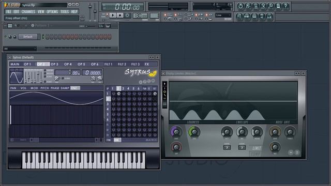Image resolution: width=331 pixels, height=186 pixels.
Task: Click the Limiter green Ceiling knob
Action: (x=194, y=132)
